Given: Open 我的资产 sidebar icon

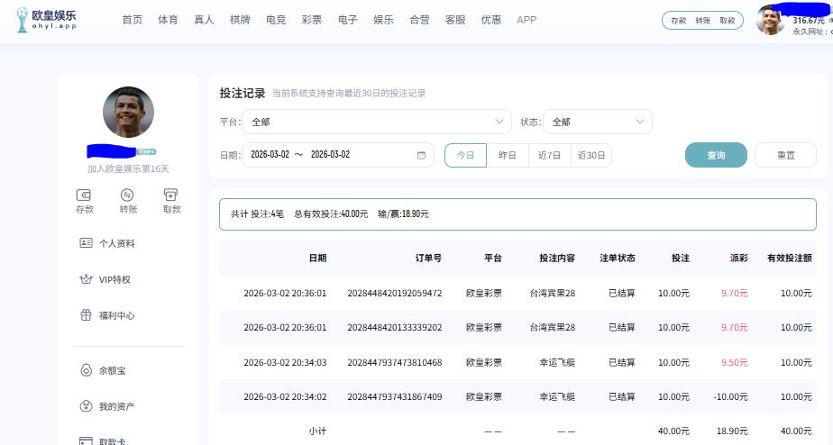Looking at the screenshot, I should point(87,406).
